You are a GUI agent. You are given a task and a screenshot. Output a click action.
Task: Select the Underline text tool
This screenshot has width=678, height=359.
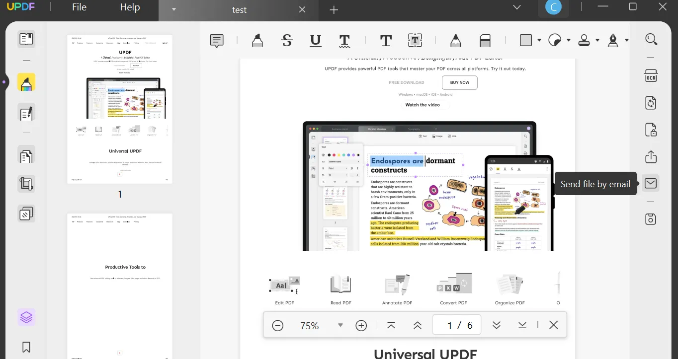pyautogui.click(x=315, y=40)
